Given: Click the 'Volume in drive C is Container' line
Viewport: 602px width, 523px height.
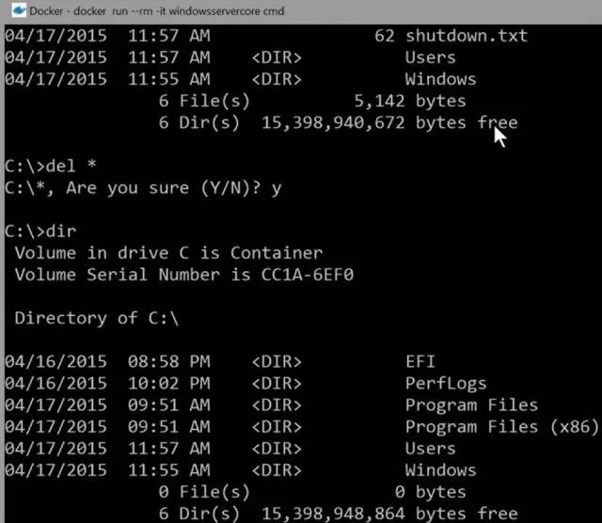Looking at the screenshot, I should [x=168, y=253].
